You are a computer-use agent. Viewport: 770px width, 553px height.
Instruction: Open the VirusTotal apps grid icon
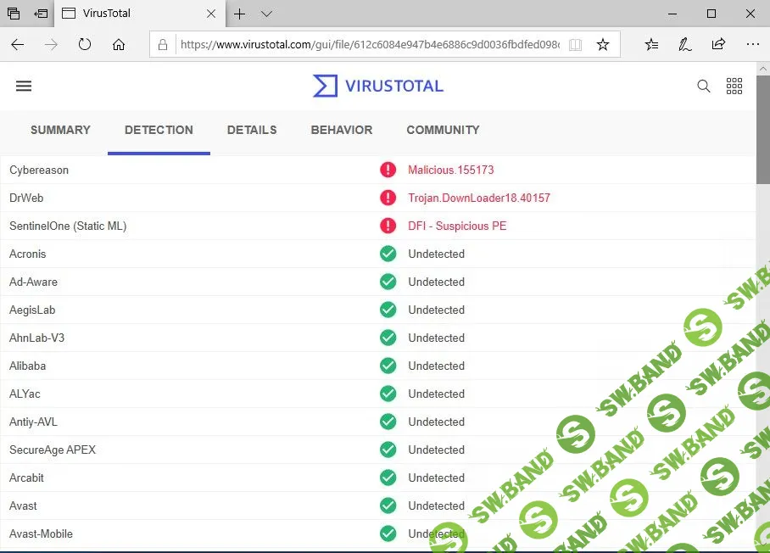tap(734, 86)
